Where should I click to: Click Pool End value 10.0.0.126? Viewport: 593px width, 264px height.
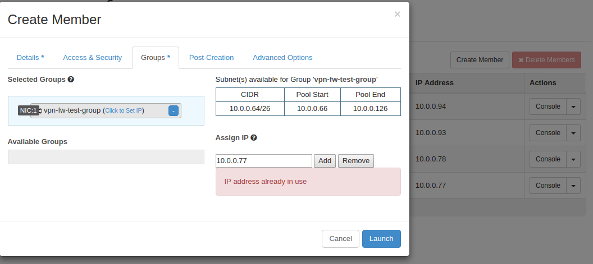[x=370, y=109]
